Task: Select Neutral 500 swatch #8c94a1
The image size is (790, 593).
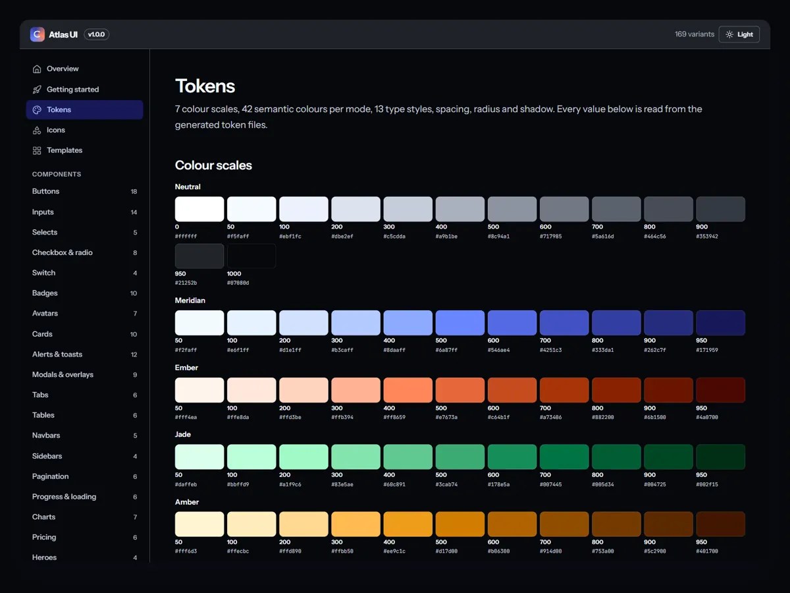Action: [512, 209]
